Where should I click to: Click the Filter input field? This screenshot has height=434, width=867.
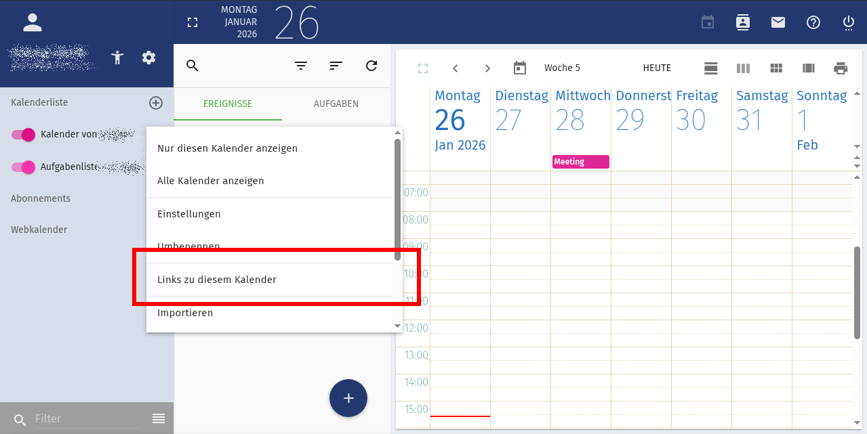pos(88,418)
